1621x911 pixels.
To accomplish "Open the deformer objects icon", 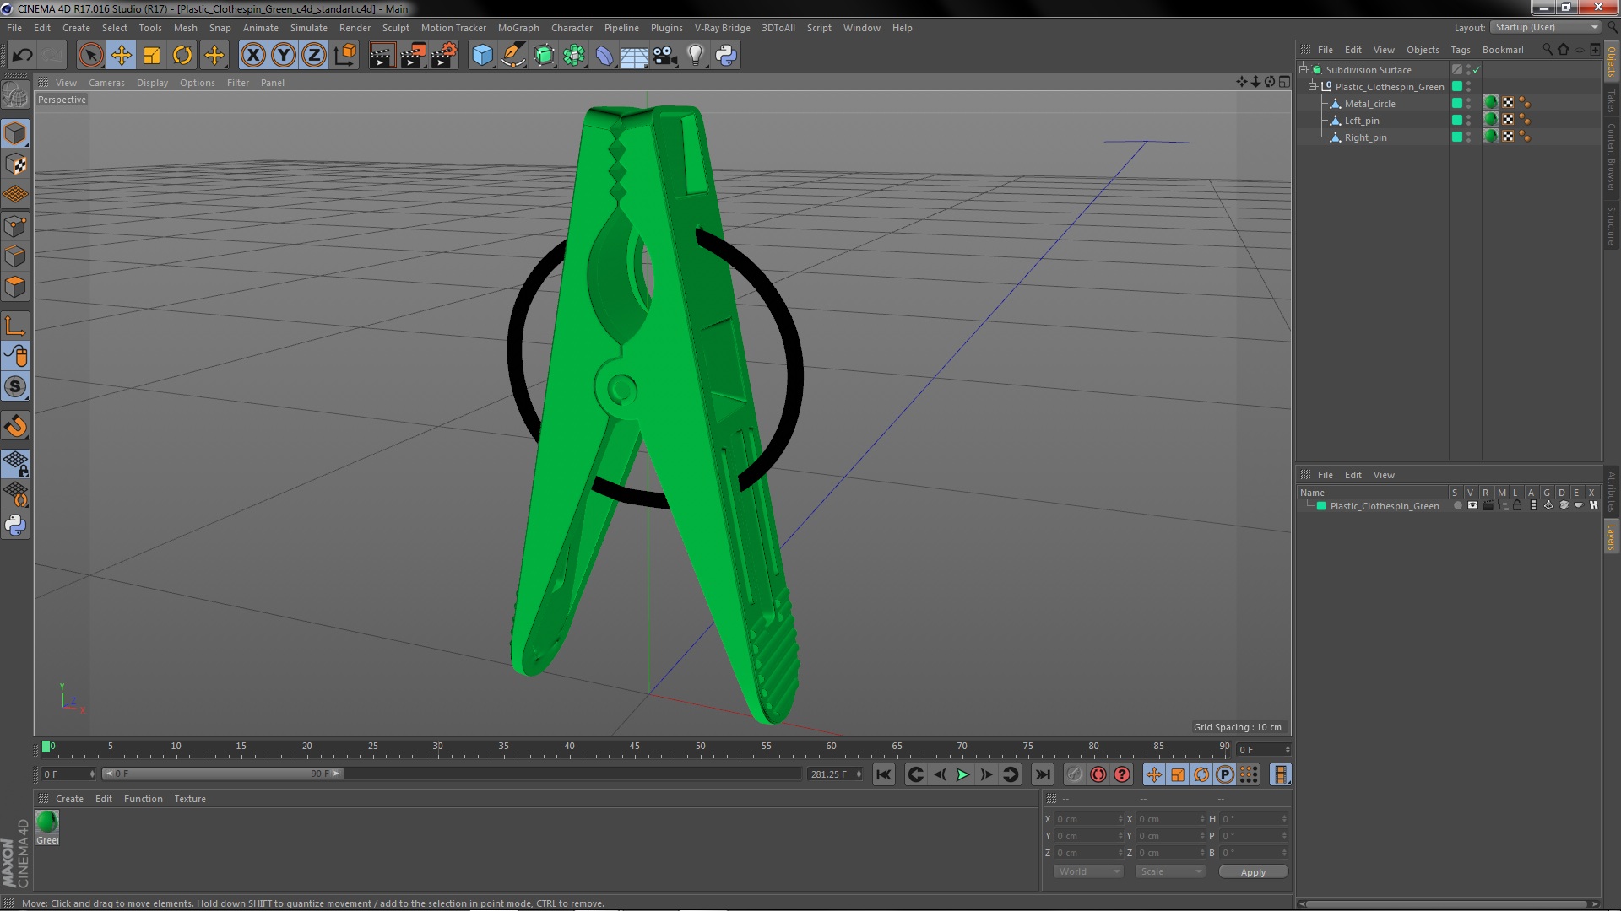I will [604, 56].
